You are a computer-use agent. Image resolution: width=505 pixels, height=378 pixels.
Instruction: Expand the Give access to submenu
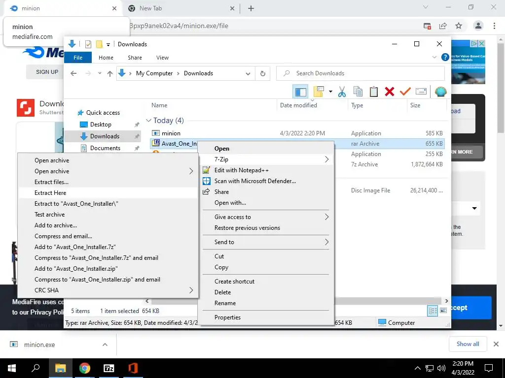coord(266,217)
